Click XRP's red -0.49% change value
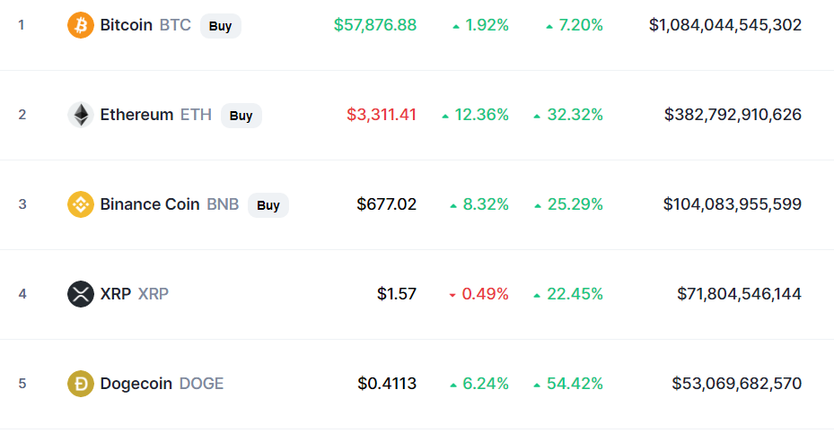 tap(485, 294)
